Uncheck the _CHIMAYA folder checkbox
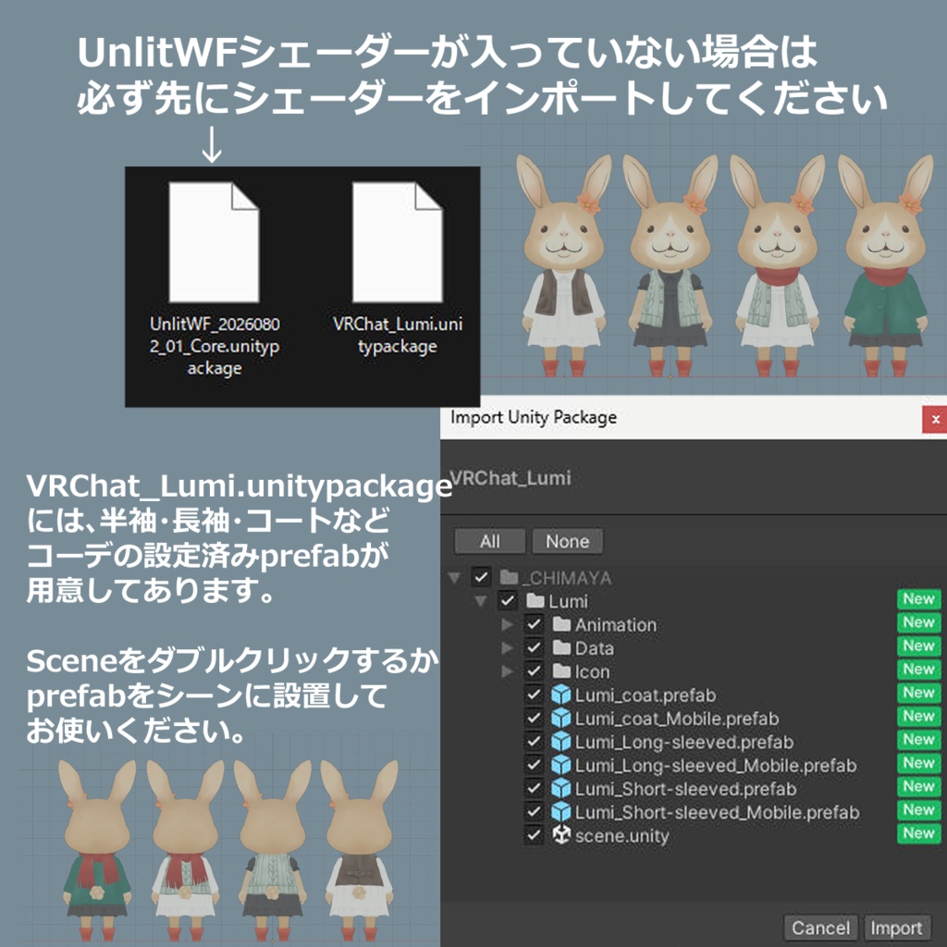Image resolution: width=947 pixels, height=947 pixels. pos(481,577)
